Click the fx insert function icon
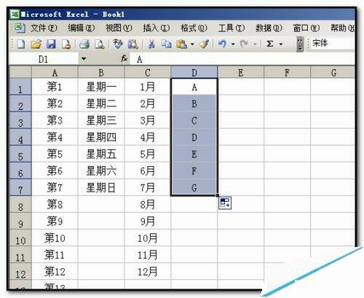364x298 pixels. click(124, 58)
